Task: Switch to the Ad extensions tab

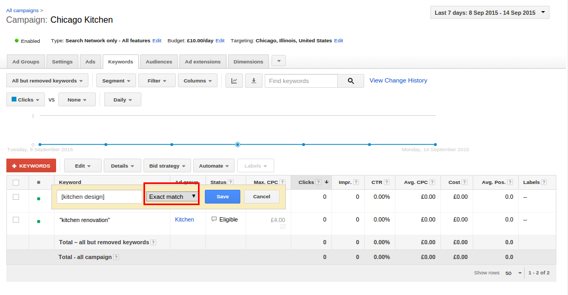Action: [x=203, y=62]
